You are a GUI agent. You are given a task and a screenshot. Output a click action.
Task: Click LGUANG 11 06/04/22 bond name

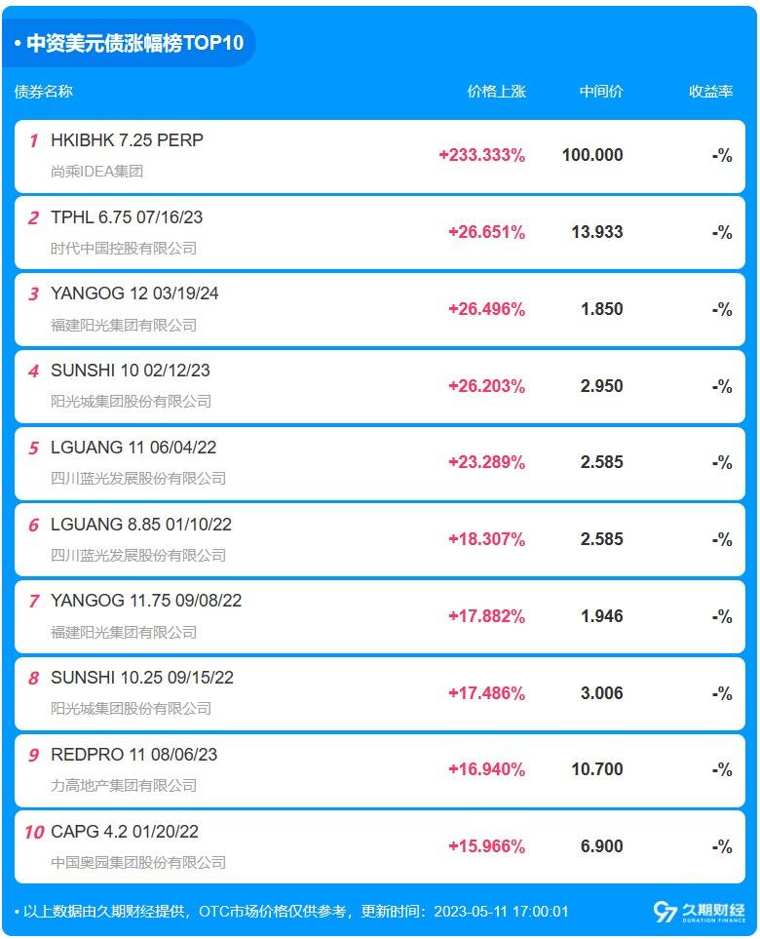(x=133, y=448)
